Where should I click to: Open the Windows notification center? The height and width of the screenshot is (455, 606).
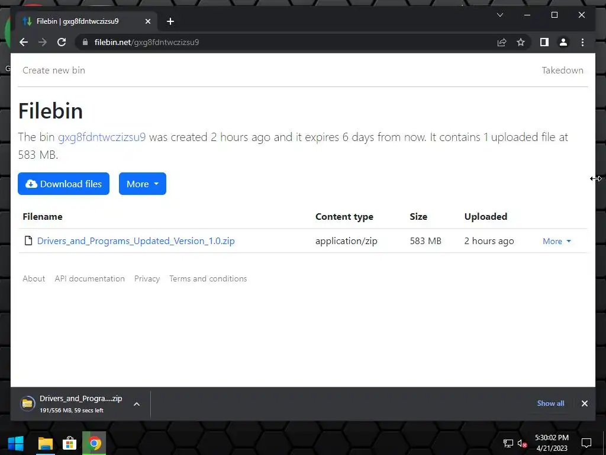point(586,443)
